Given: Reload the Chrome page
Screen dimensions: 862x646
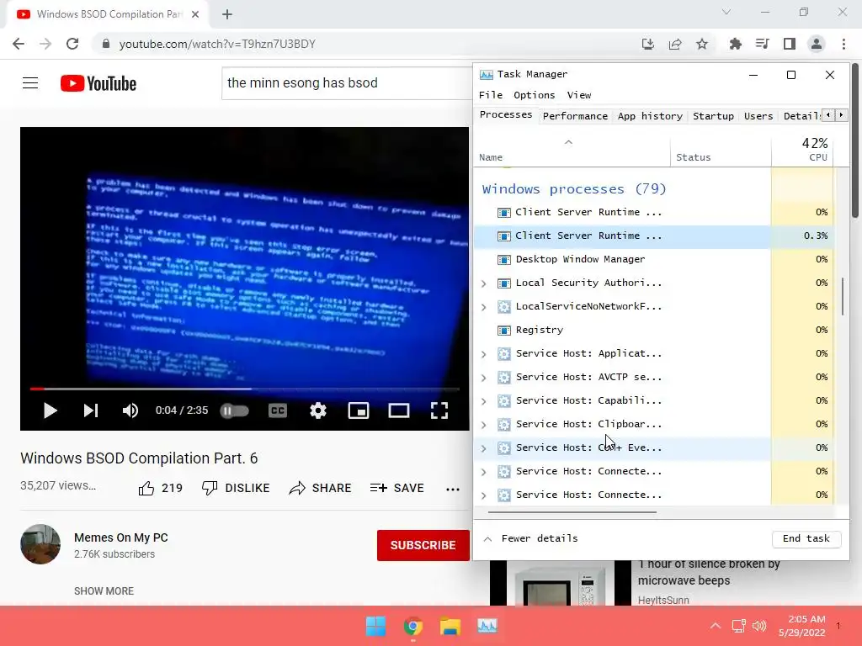Looking at the screenshot, I should click(x=72, y=44).
